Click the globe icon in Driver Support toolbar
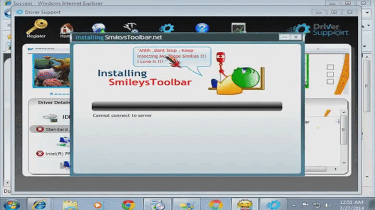This screenshot has height=210, width=375. tap(98, 29)
